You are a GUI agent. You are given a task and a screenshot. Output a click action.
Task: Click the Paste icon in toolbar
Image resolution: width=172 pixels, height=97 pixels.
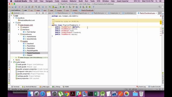[x=32, y=7]
